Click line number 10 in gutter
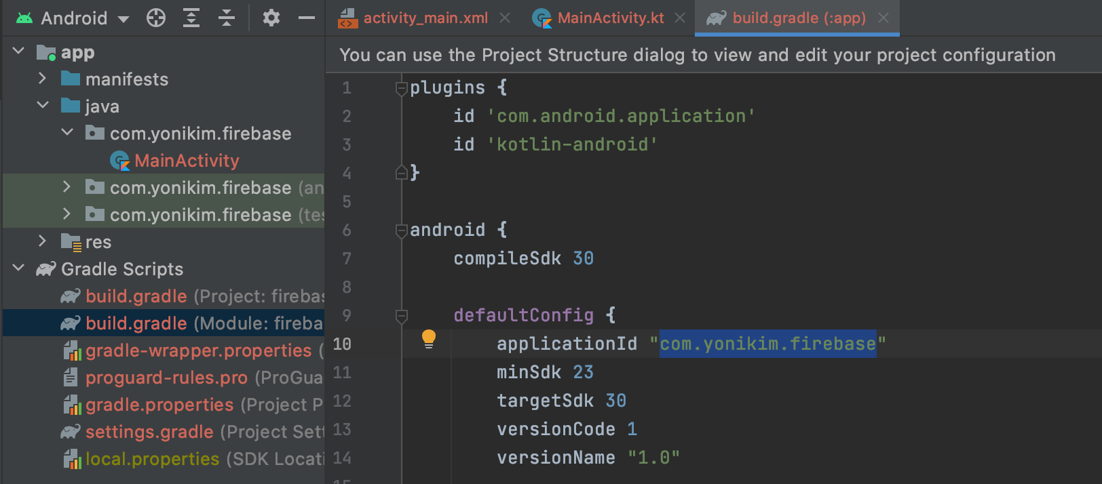1102x484 pixels. click(x=342, y=344)
